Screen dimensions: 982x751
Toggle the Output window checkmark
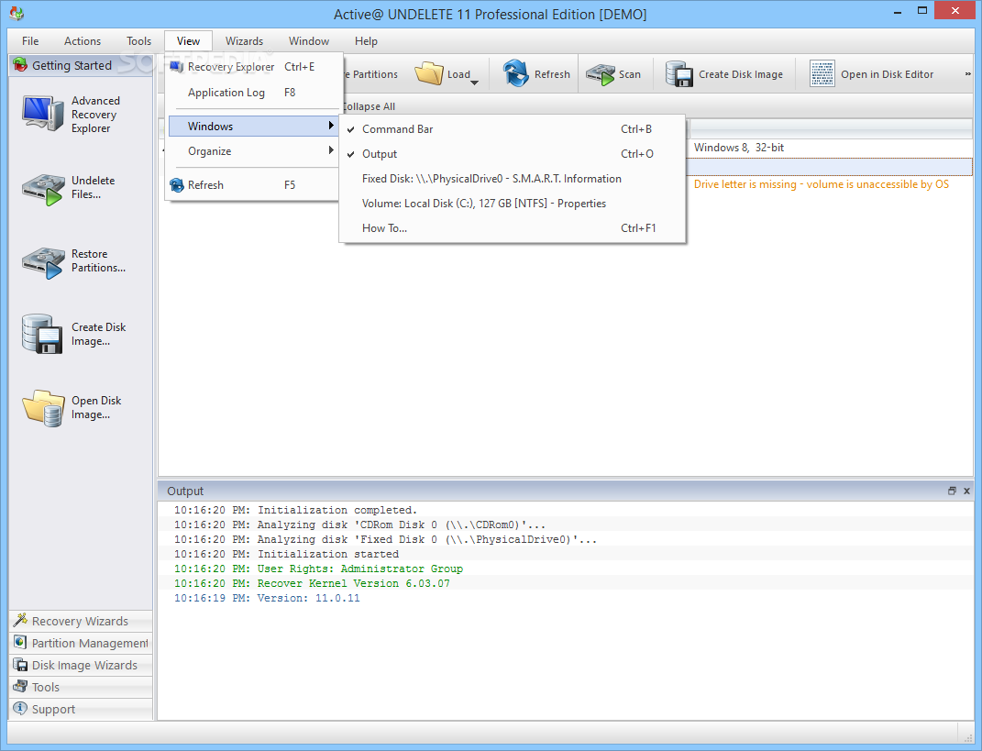point(350,154)
